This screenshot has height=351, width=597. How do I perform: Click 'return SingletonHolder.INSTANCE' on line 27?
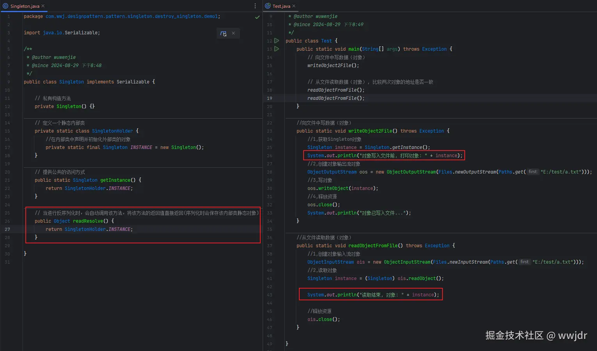(x=89, y=229)
